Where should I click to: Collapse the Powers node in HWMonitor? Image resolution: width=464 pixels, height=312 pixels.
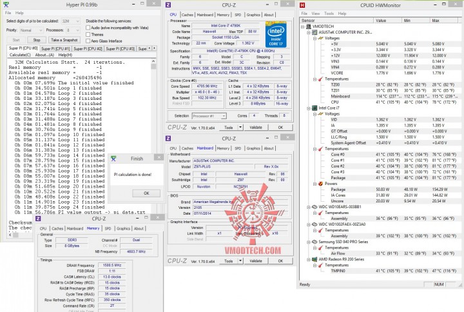pyautogui.click(x=315, y=184)
